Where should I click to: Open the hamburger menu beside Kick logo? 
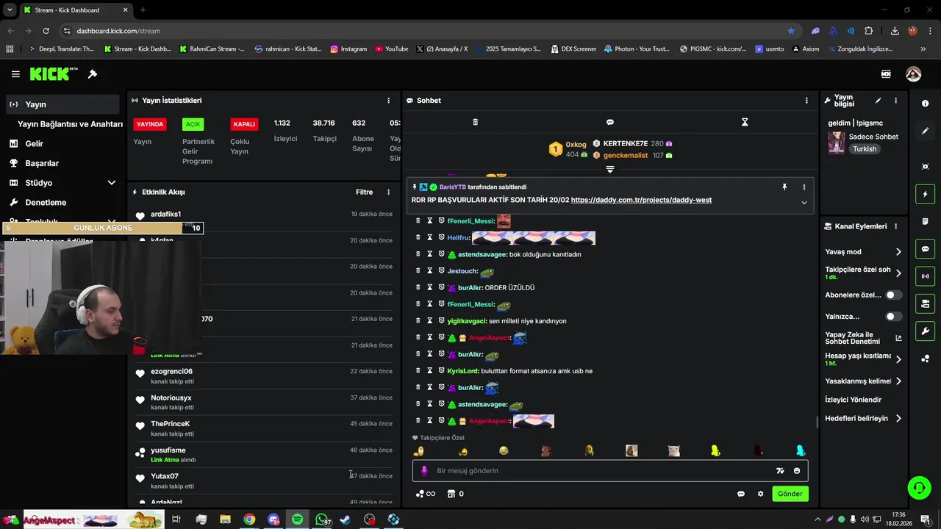point(15,74)
